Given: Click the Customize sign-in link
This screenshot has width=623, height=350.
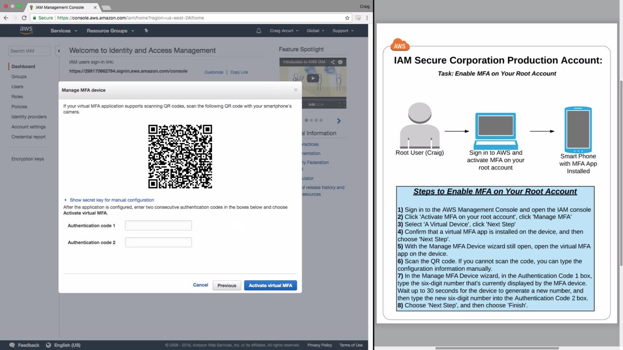Looking at the screenshot, I should click(214, 72).
